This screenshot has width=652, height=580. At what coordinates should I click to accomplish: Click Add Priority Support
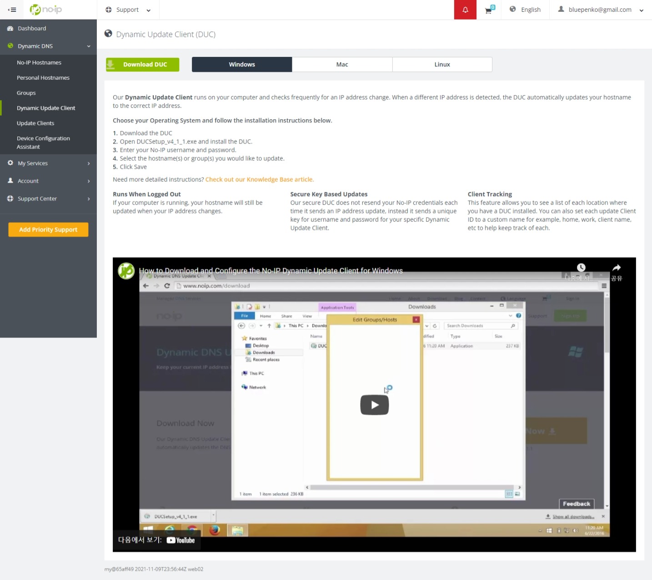[x=48, y=230]
